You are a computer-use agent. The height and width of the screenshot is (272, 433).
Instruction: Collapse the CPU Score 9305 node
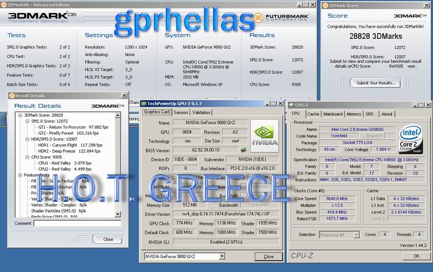click(28, 157)
